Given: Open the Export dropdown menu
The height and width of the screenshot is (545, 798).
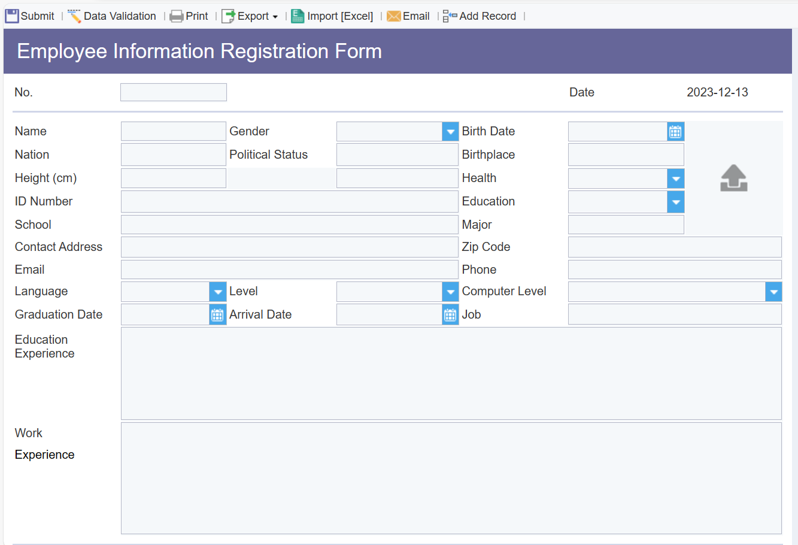Looking at the screenshot, I should pos(276,16).
